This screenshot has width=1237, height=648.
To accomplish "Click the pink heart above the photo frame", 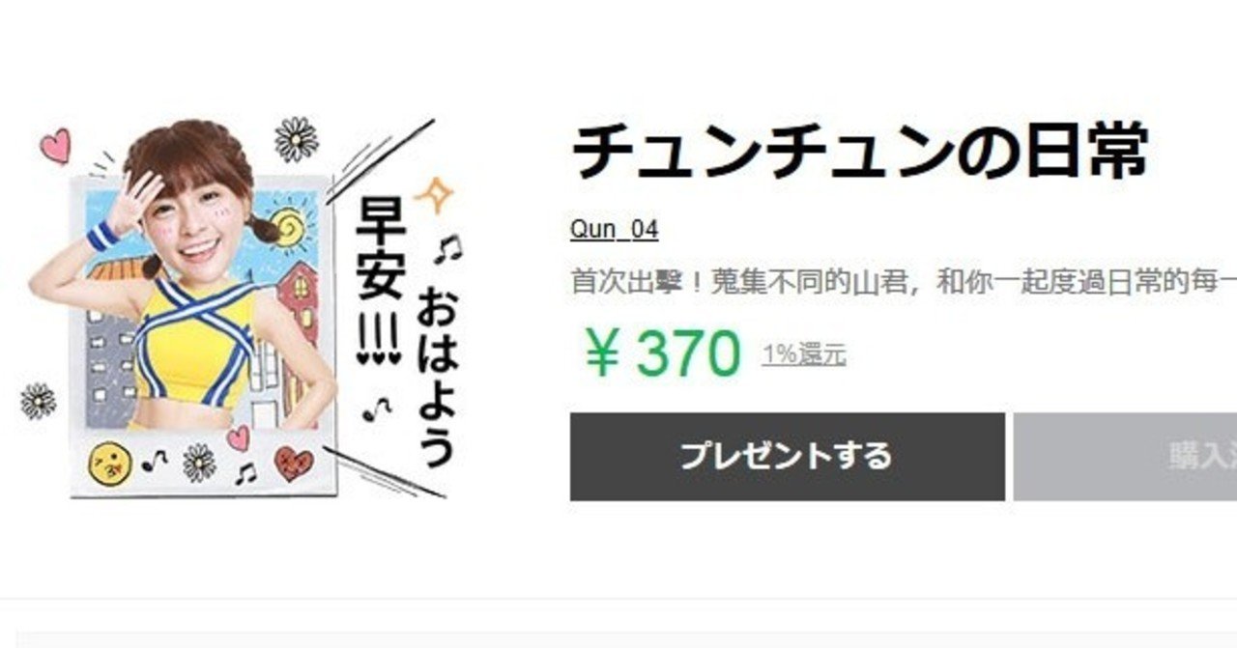I will (x=55, y=145).
